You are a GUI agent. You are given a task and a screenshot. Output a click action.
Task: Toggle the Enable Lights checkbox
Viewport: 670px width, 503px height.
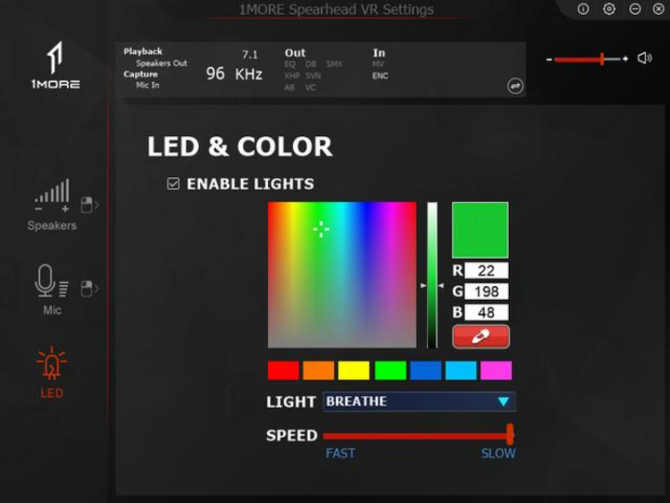(x=173, y=184)
